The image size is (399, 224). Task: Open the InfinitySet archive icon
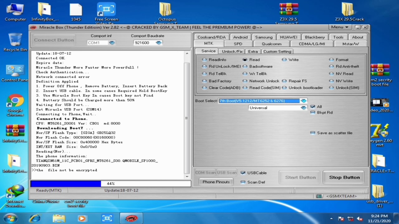tap(15, 134)
